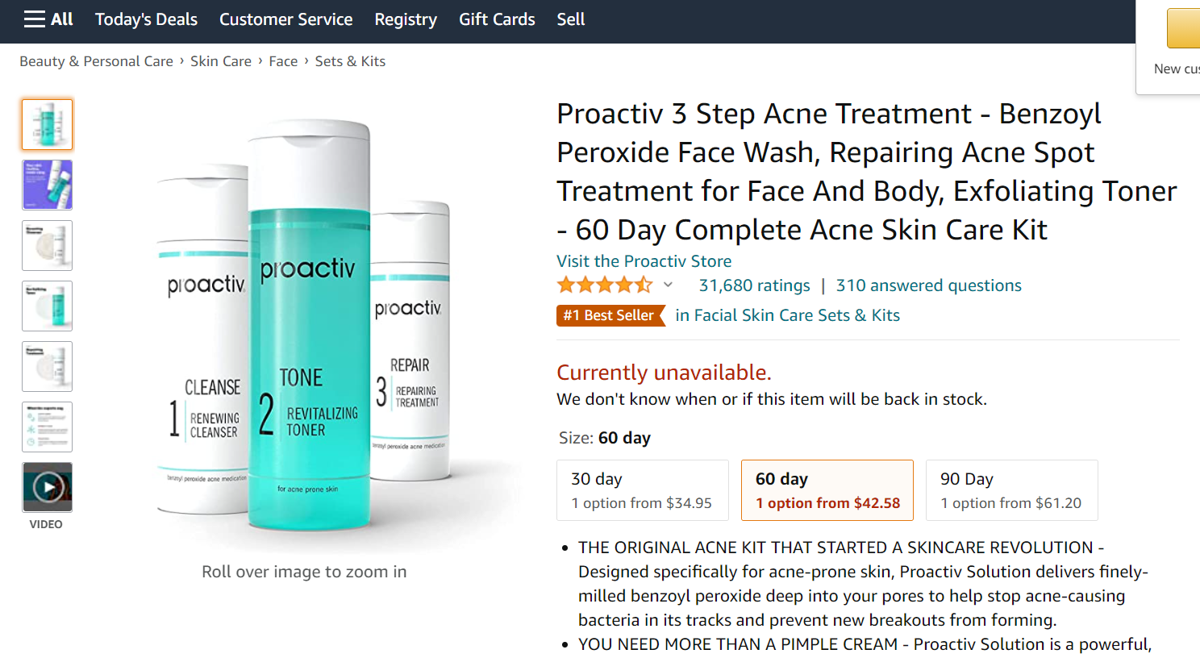The image size is (1200, 658).
Task: Open Today's Deals in navigation bar
Action: [x=146, y=19]
